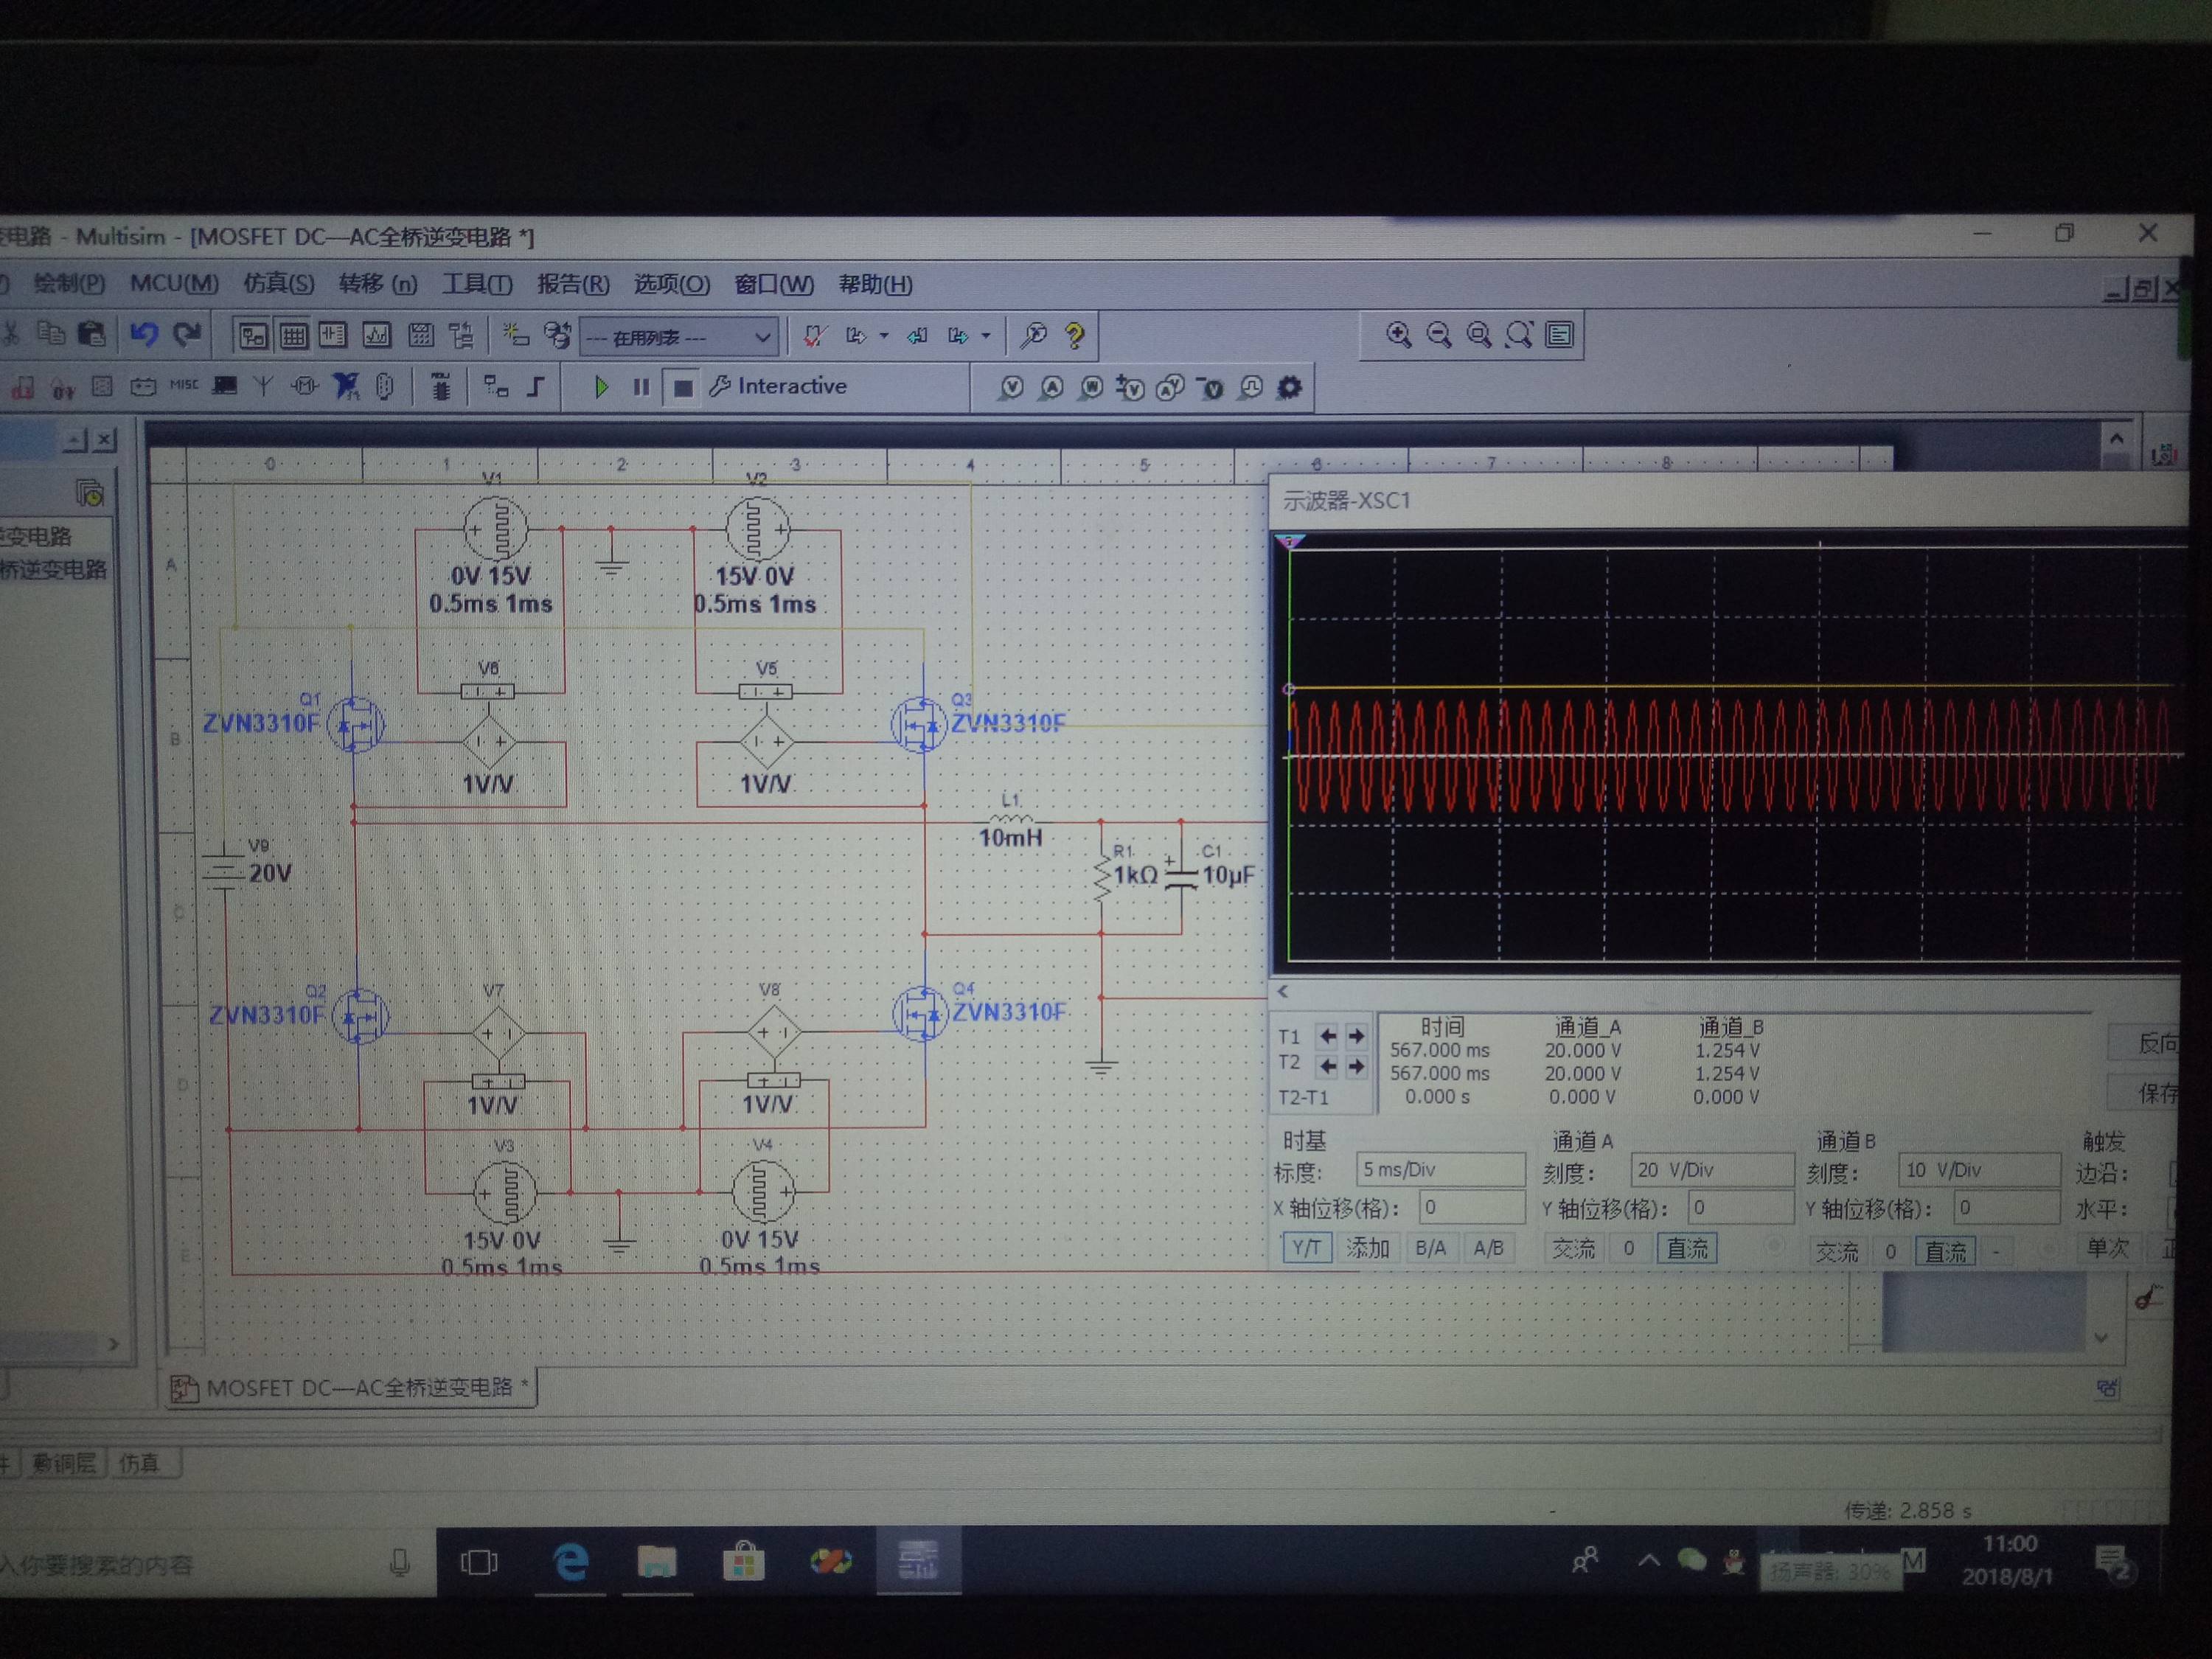The height and width of the screenshot is (1659, 2212).
Task: Click the paste clipboard icon
Action: click(91, 334)
